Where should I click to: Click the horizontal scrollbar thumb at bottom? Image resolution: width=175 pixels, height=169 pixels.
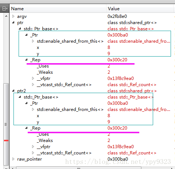click(x=79, y=168)
